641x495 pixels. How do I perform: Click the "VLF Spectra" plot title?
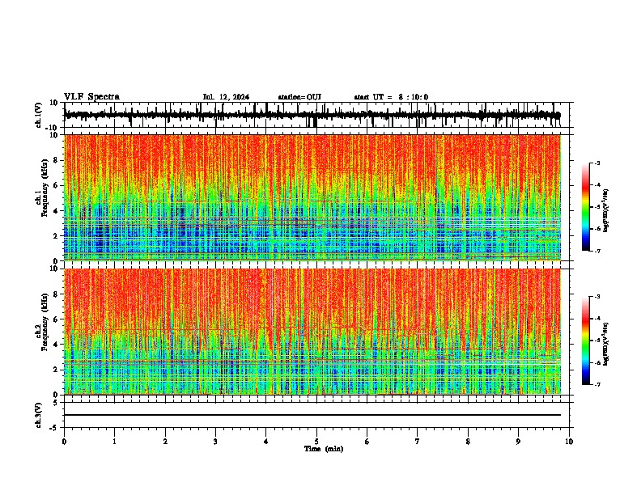point(91,97)
